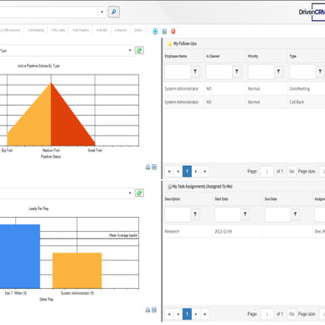Image resolution: width=325 pixels, height=325 pixels.
Task: Open the Leads Per Rep chart selector dropdown
Action: [x=130, y=193]
